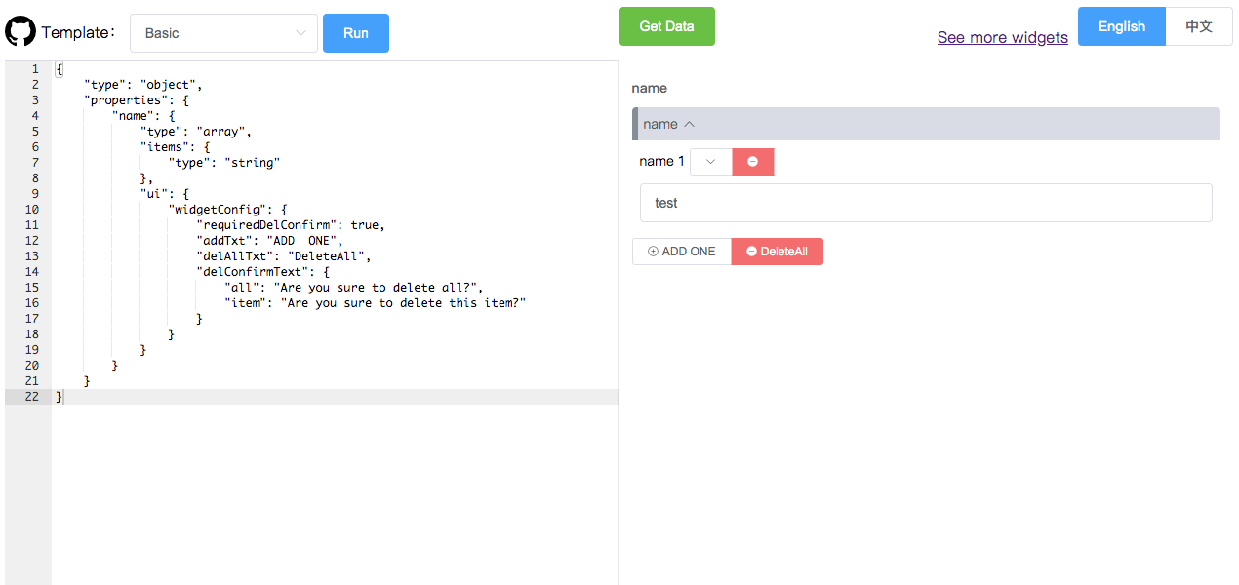Click the "delAllTxt": "DeleteAll" code line
The image size is (1239, 585).
point(284,256)
